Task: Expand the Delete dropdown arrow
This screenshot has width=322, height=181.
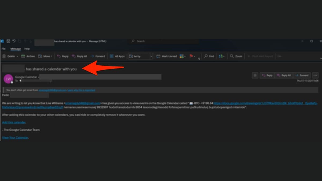Action: pos(17,56)
